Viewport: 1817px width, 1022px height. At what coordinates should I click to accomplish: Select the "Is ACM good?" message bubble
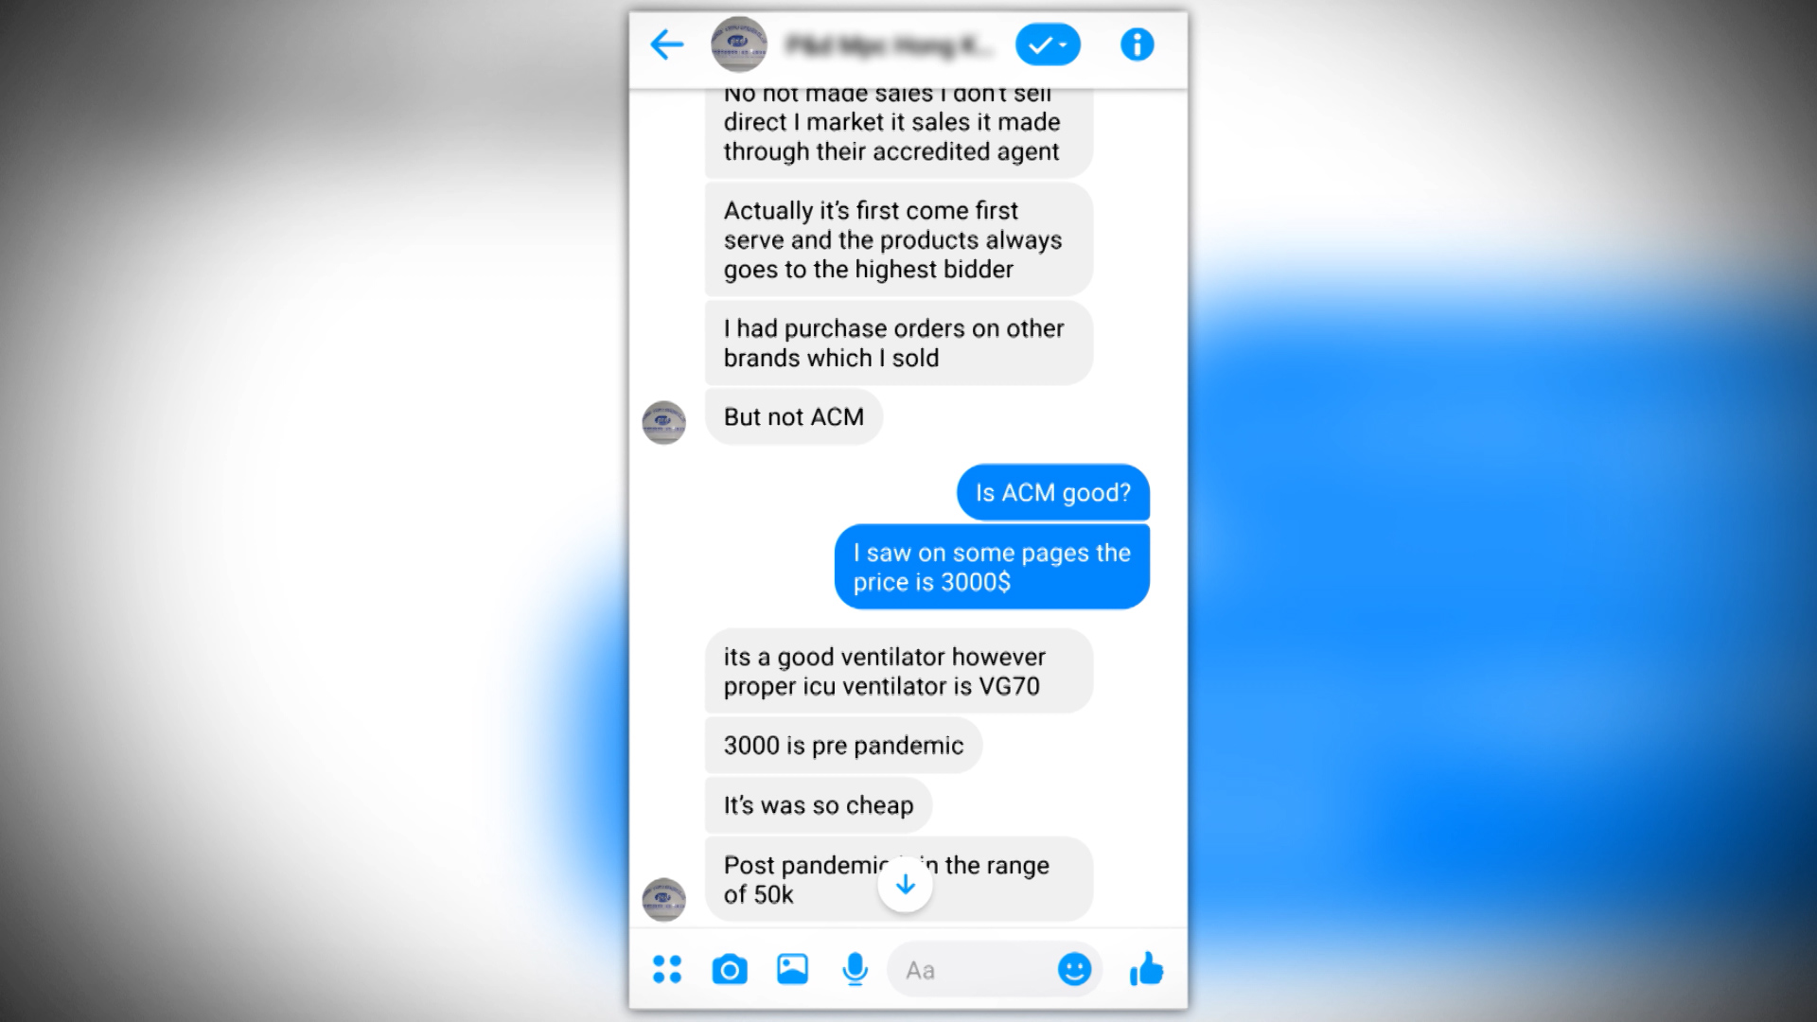pos(1053,492)
